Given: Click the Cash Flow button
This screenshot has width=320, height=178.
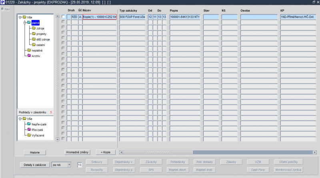Looking at the screenshot, I should [x=258, y=170].
